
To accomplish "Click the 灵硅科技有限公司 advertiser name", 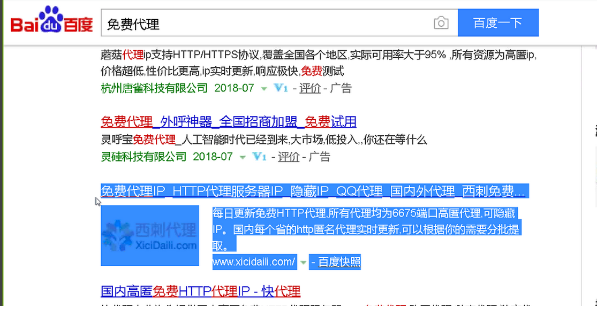I will coord(143,157).
